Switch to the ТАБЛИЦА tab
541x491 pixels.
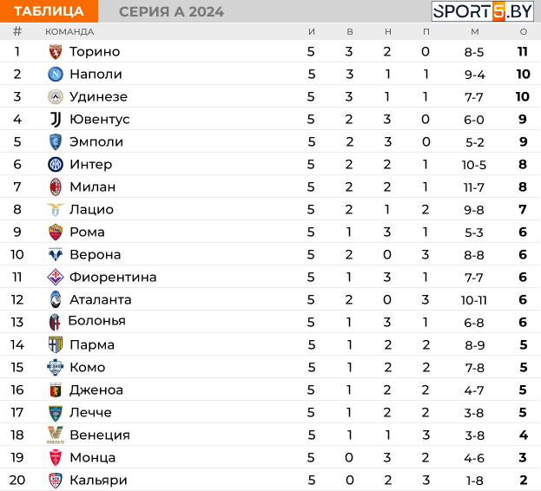(x=49, y=11)
